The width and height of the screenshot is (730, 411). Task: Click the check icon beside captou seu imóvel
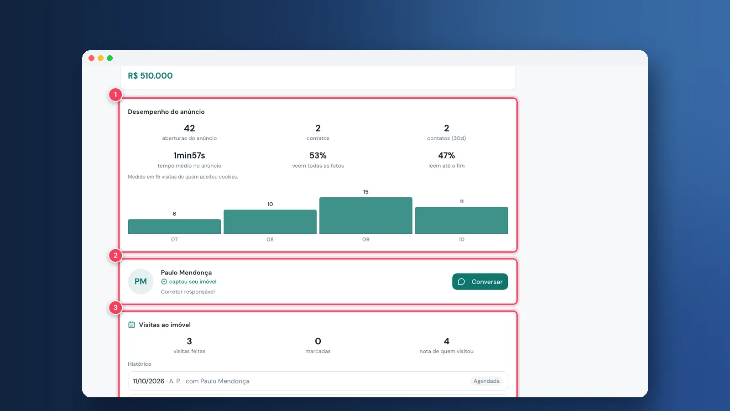tap(164, 282)
